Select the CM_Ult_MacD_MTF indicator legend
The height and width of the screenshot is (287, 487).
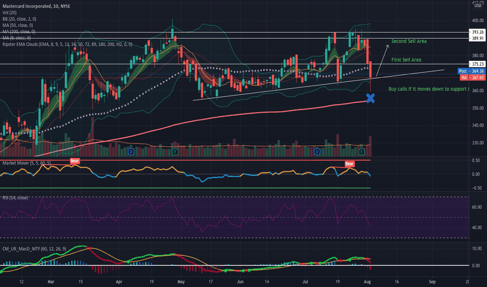tap(34, 249)
